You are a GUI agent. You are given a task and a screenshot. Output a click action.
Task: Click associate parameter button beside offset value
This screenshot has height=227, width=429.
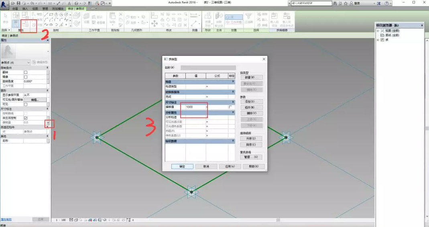(x=48, y=123)
